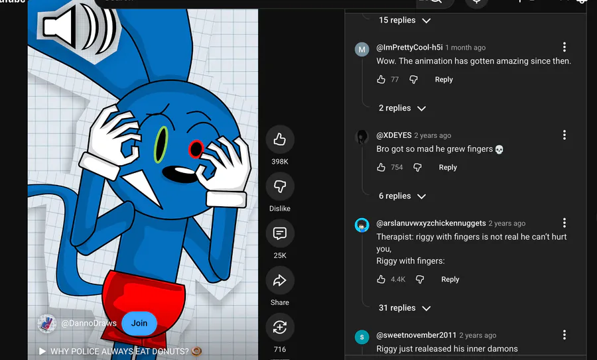Image resolution: width=597 pixels, height=360 pixels.
Task: Reply to the @ImPrettyCool-h5i comment
Action: (444, 80)
